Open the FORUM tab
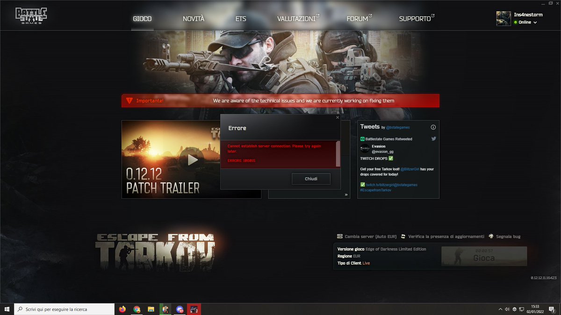 click(x=359, y=19)
